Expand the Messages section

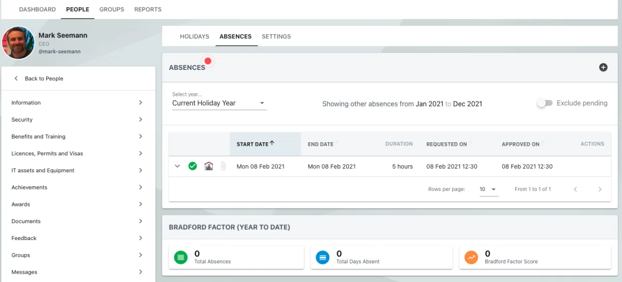(x=77, y=272)
